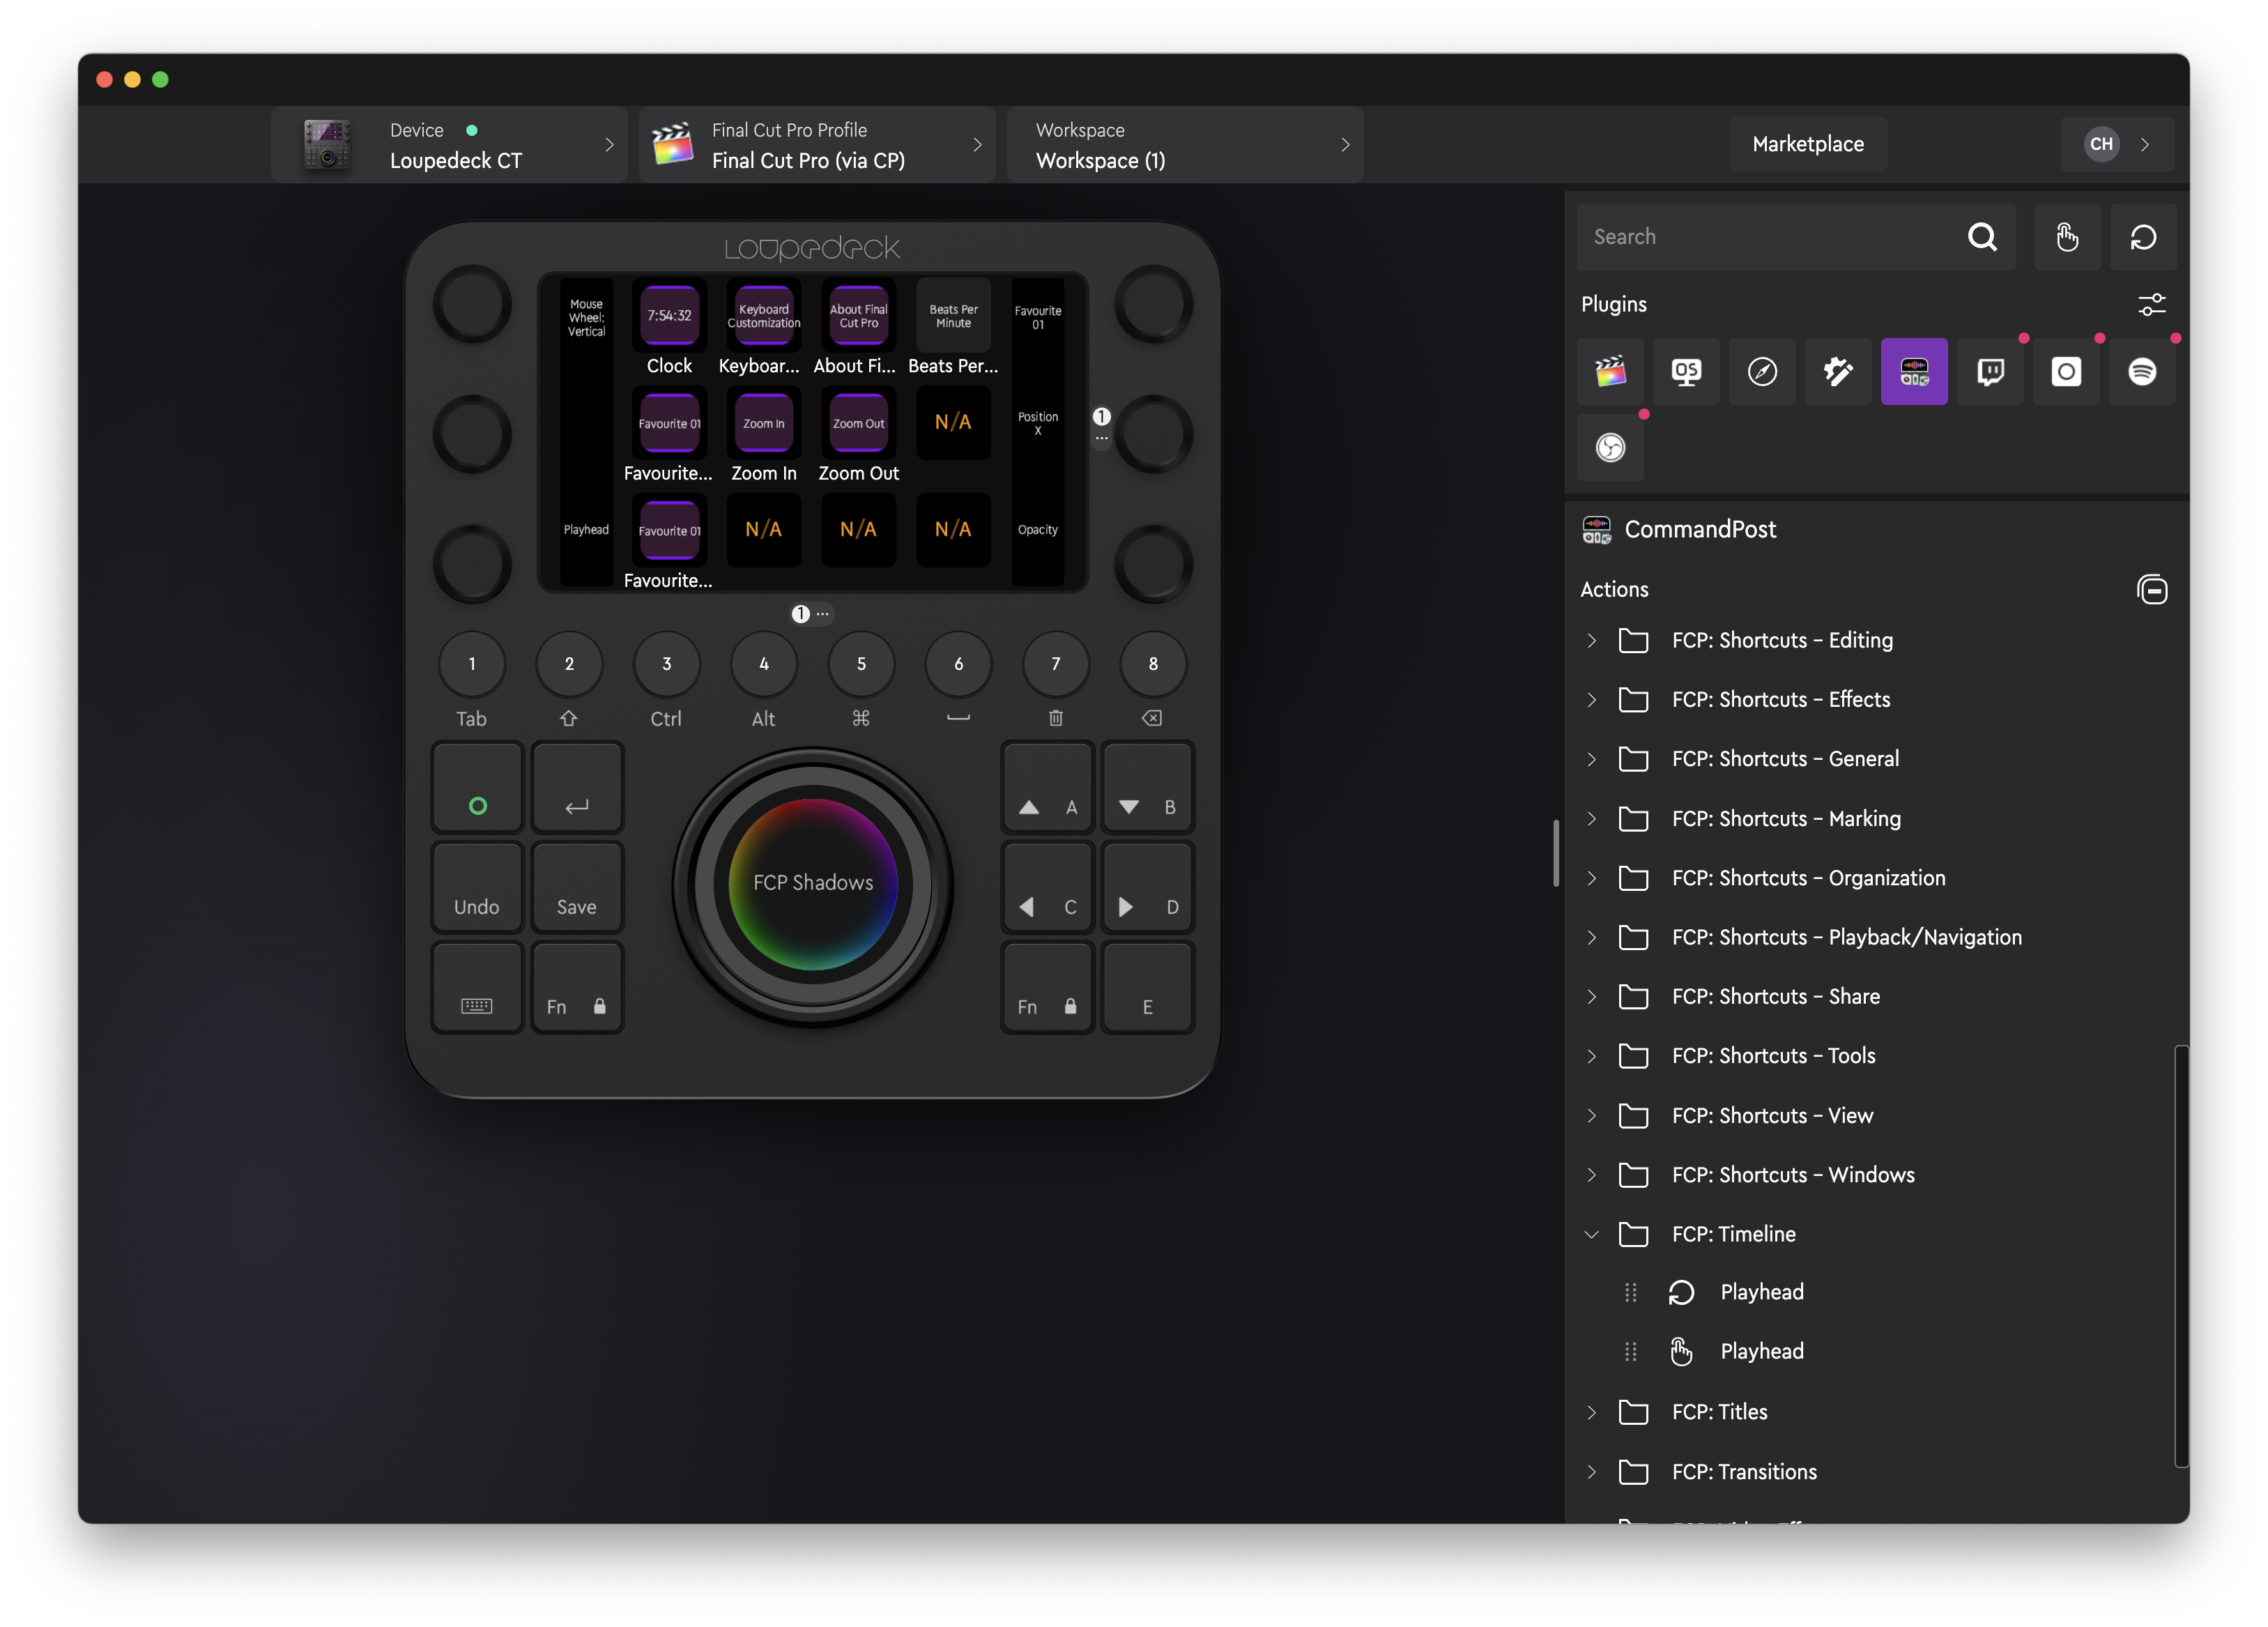2268x1627 pixels.
Task: Toggle rotation actions filter button
Action: click(x=2142, y=237)
